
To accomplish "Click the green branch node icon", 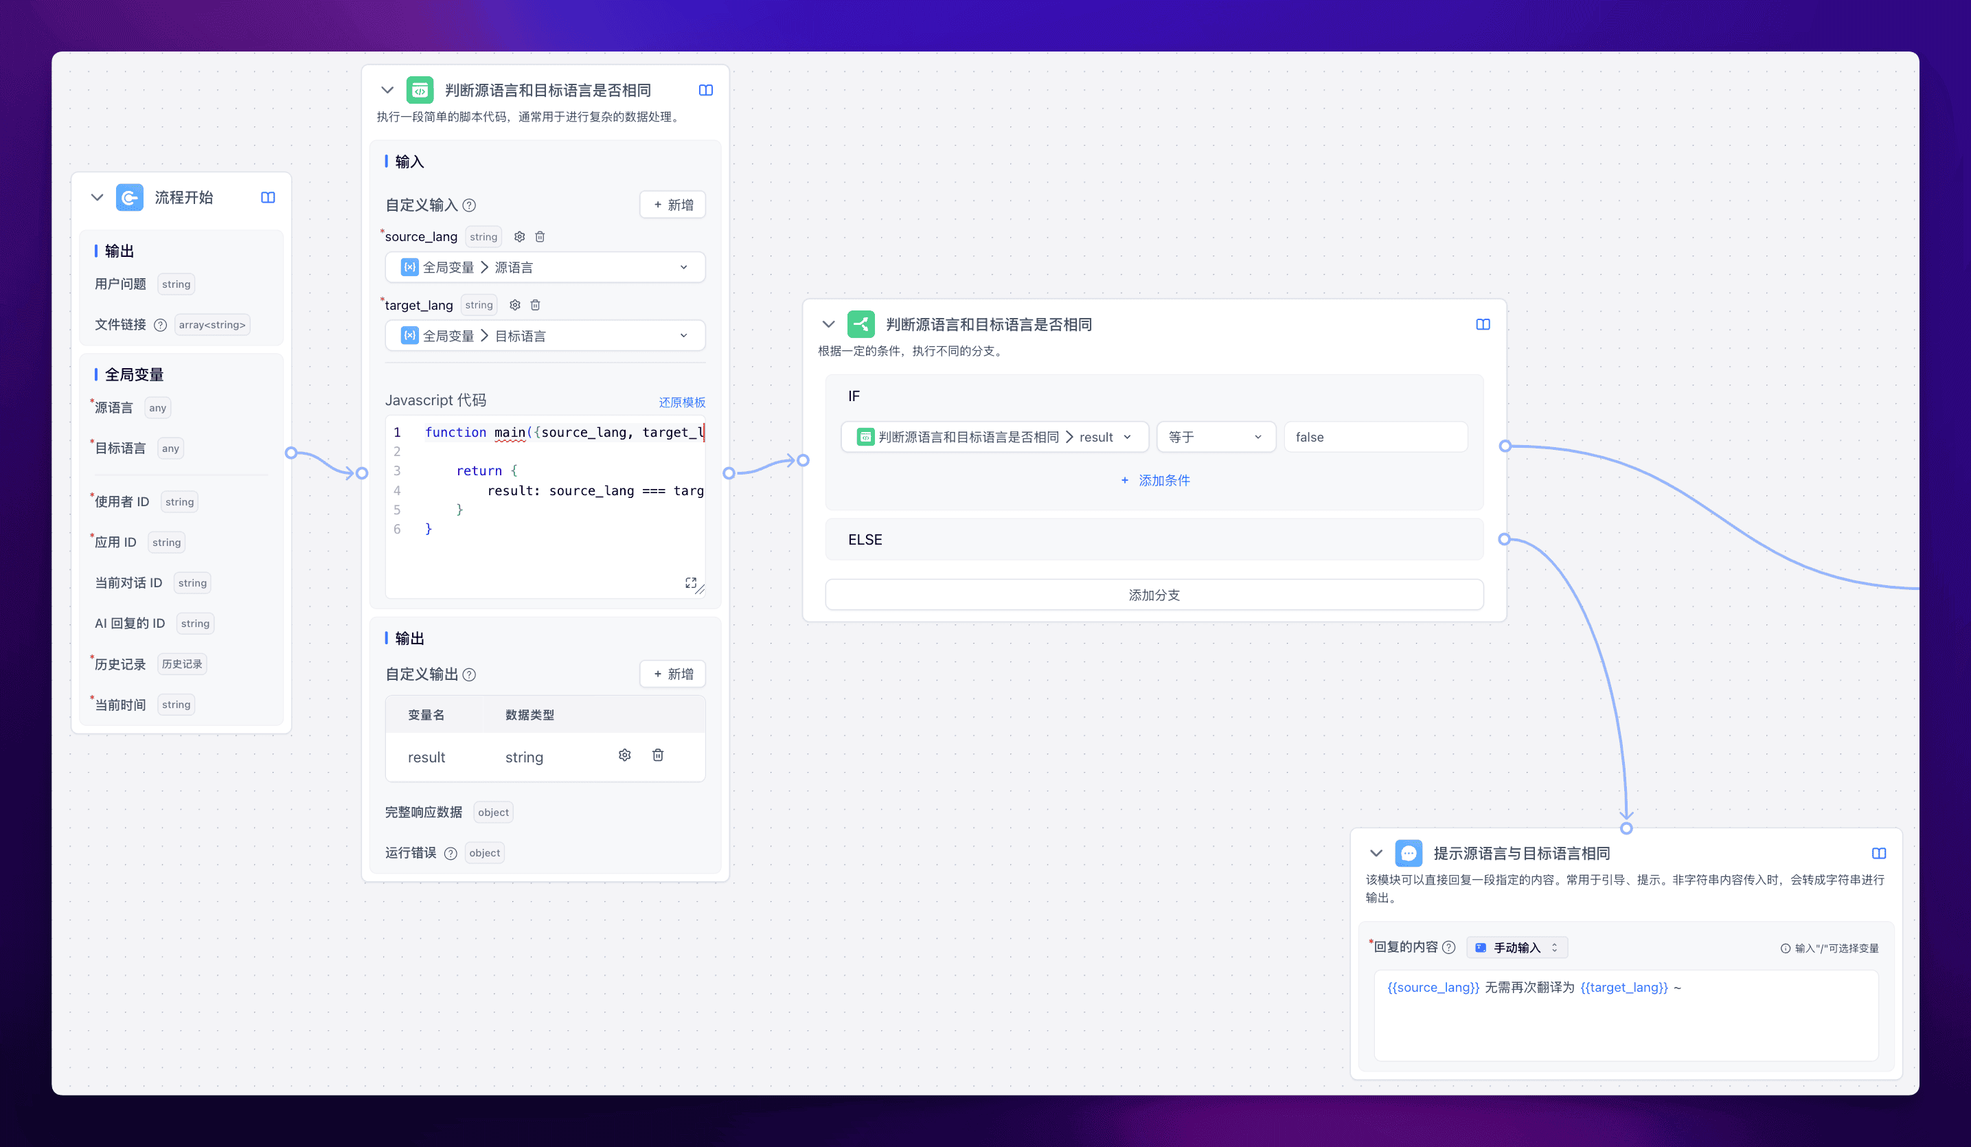I will 861,324.
